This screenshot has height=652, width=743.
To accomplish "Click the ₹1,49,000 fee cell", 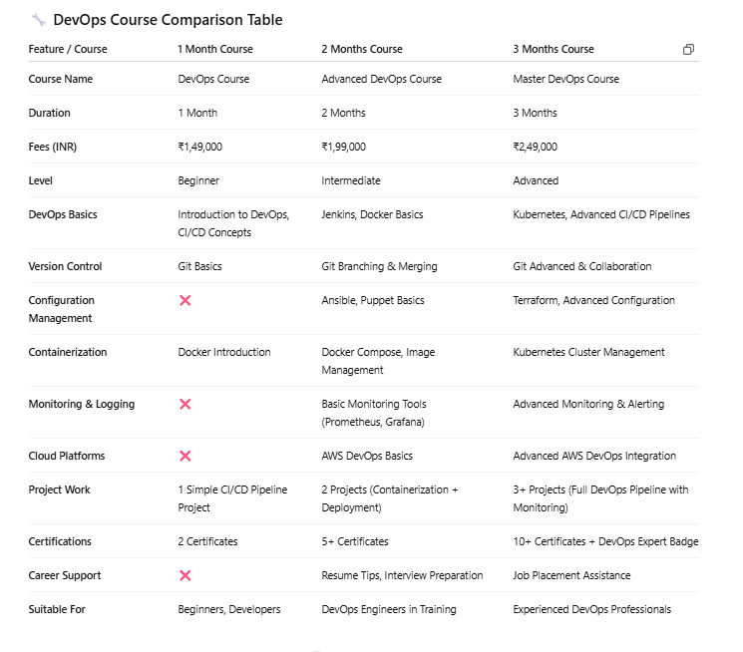I will coord(199,147).
